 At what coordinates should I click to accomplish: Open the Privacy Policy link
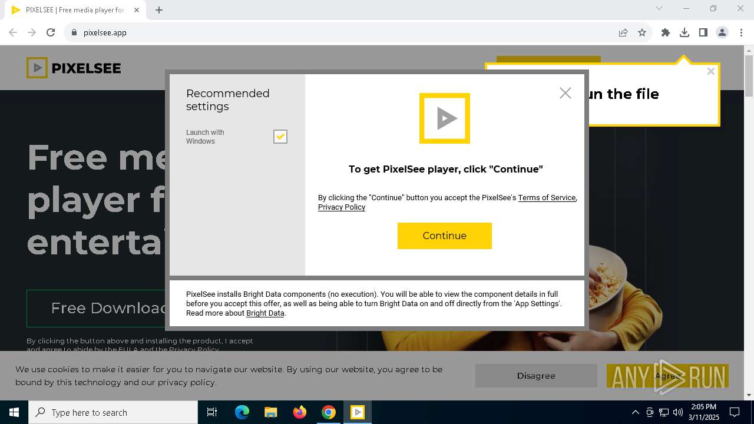tap(342, 207)
